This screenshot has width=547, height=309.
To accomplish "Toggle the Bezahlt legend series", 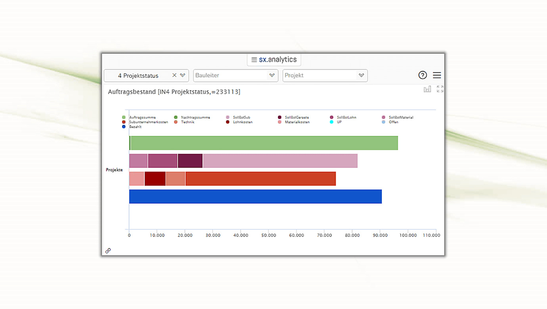I will [x=135, y=127].
